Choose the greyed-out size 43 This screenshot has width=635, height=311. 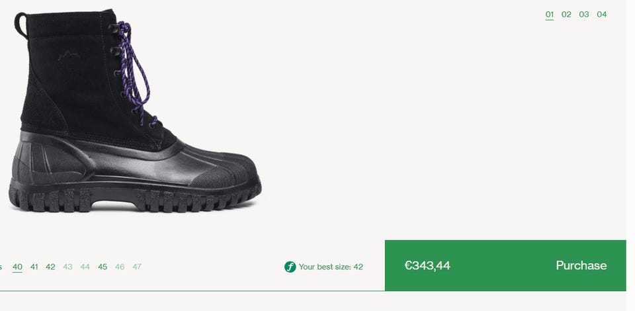click(x=67, y=267)
